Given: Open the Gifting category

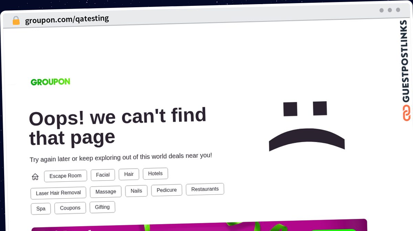Looking at the screenshot, I should point(102,207).
